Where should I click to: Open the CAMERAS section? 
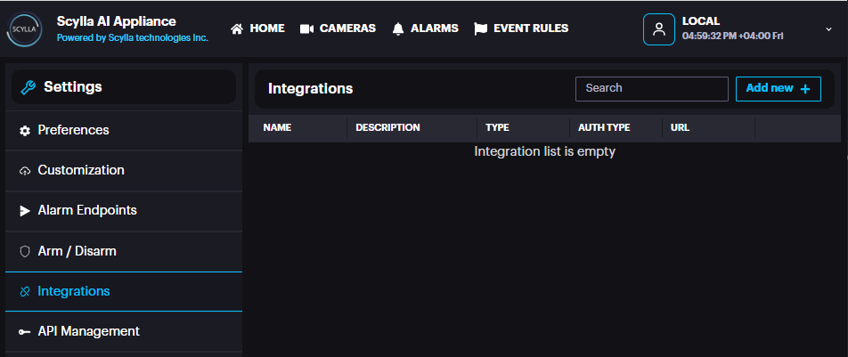coord(338,28)
